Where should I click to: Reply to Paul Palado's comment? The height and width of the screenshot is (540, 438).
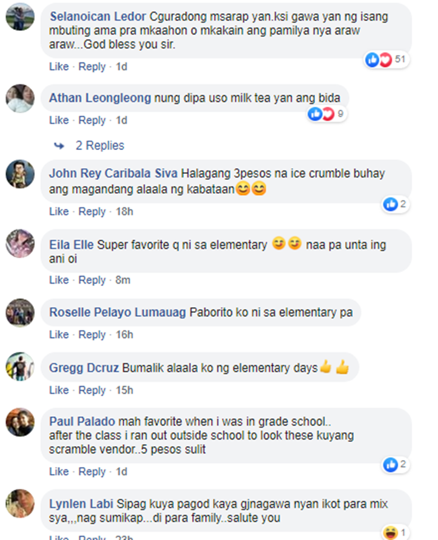[x=92, y=472]
